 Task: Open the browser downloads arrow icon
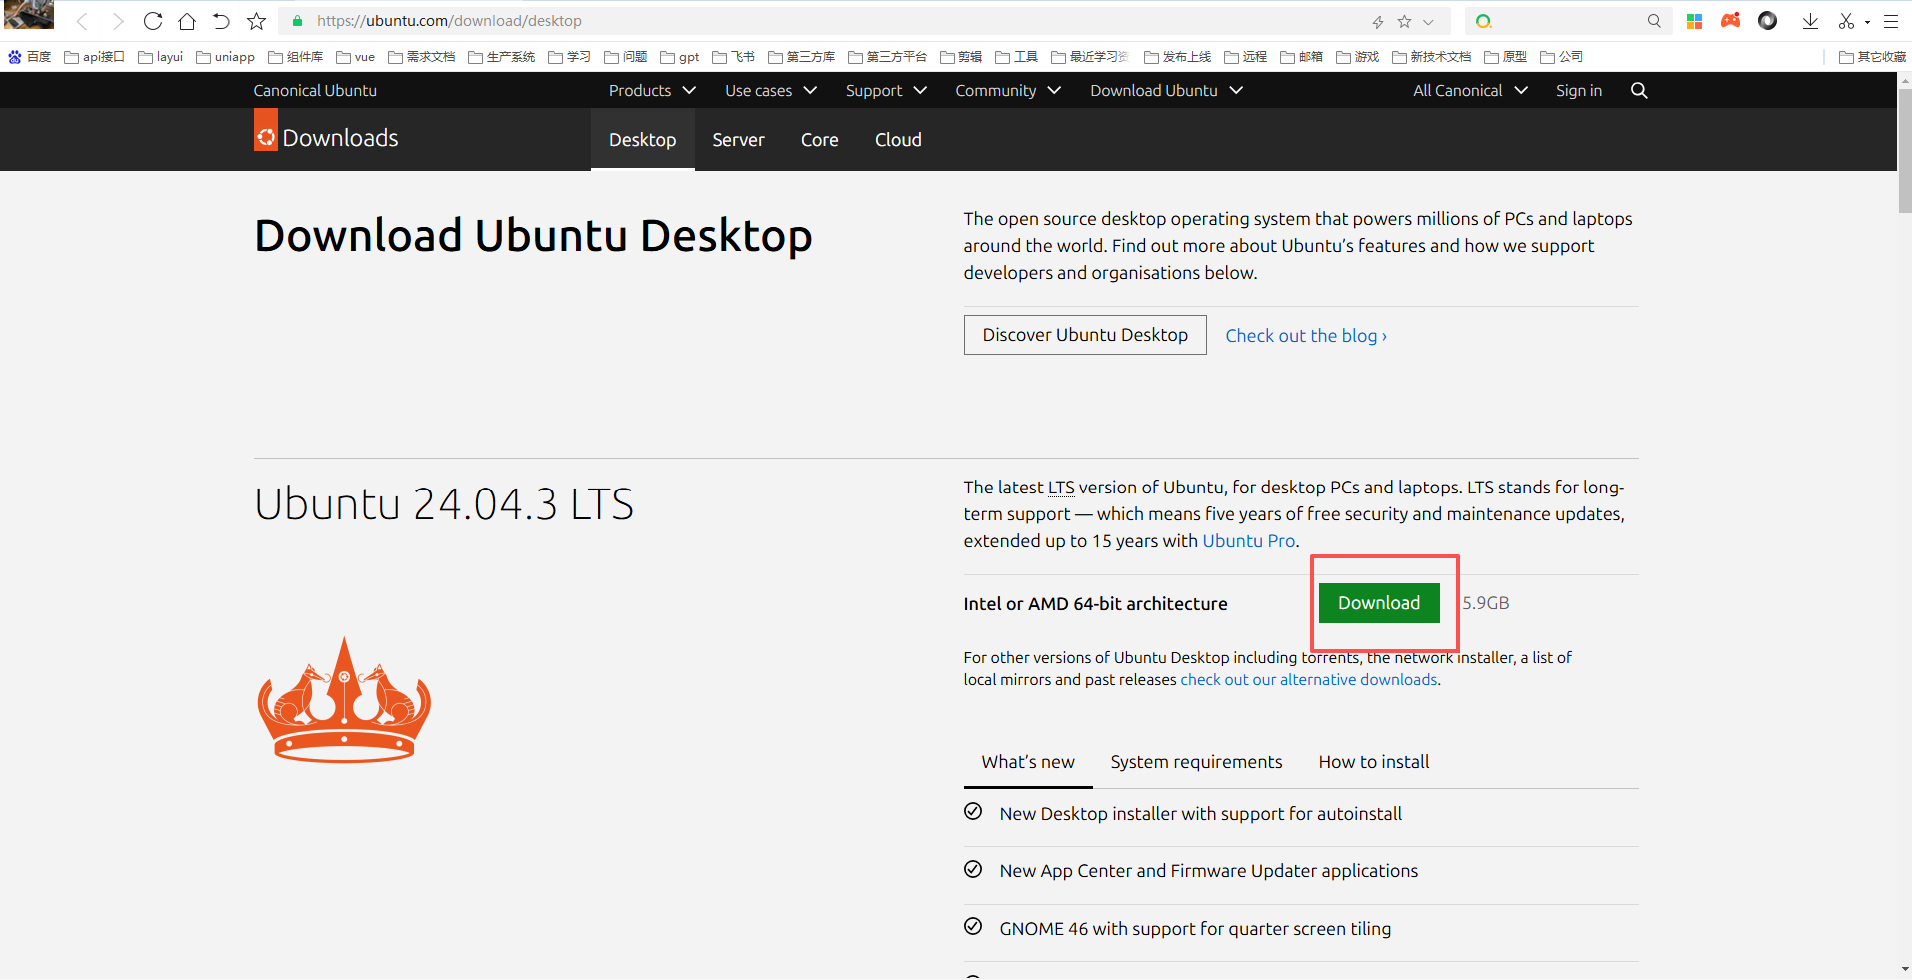click(1810, 21)
